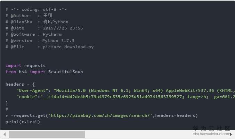Click the @Date 2019/7/25 comment
Viewport: 235px width, 139px height.
[44, 28]
